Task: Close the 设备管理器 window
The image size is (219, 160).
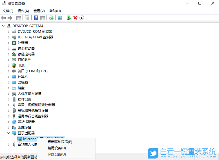Action: (213, 3)
